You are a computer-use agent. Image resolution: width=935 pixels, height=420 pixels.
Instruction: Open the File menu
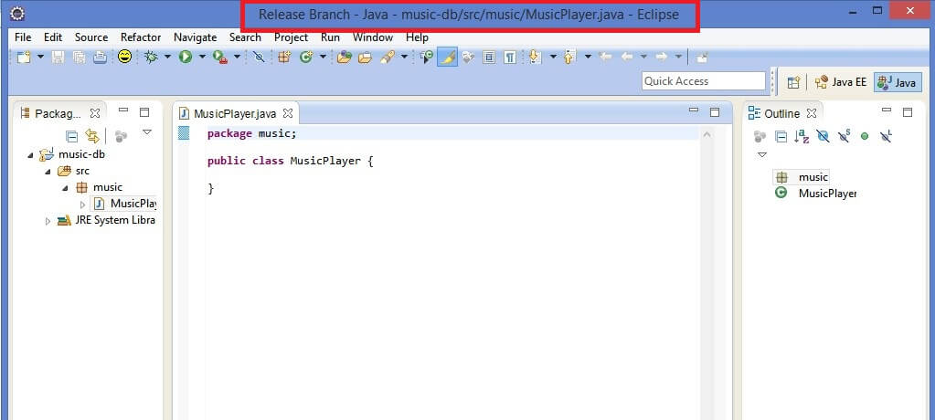pyautogui.click(x=23, y=37)
